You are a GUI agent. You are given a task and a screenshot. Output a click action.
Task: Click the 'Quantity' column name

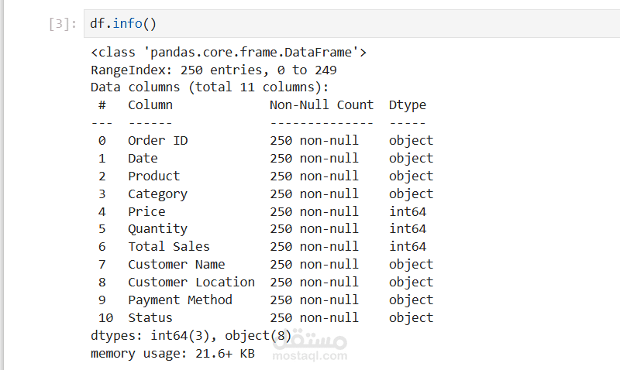click(157, 228)
